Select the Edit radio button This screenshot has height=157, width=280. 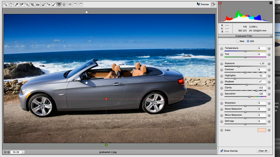tap(248, 41)
